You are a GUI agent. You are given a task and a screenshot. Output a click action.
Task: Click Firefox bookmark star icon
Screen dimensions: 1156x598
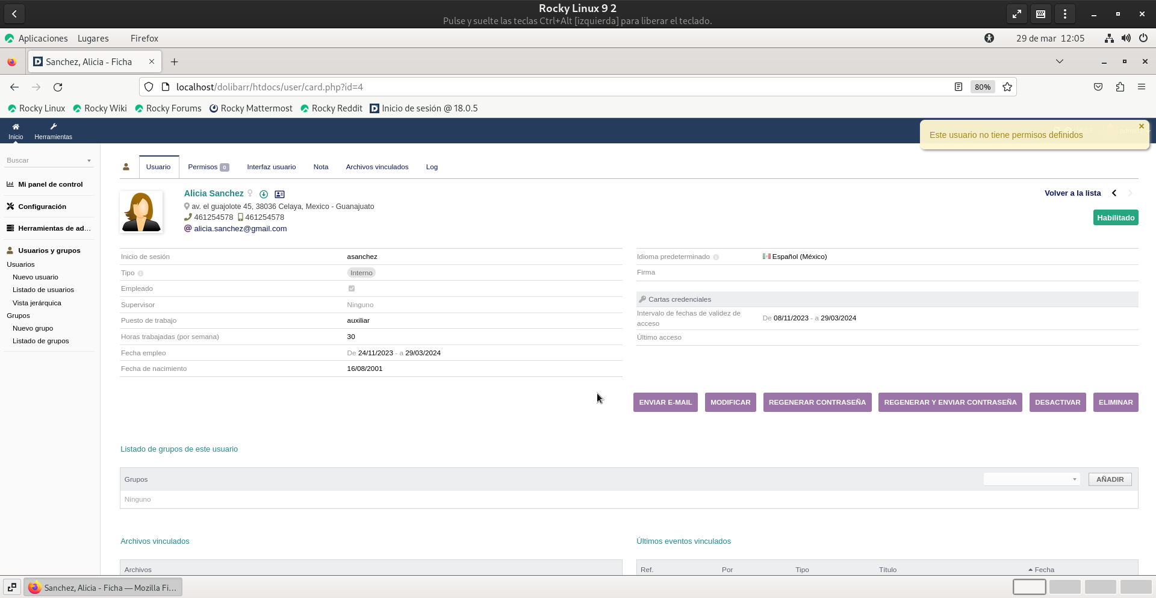[x=1007, y=87]
